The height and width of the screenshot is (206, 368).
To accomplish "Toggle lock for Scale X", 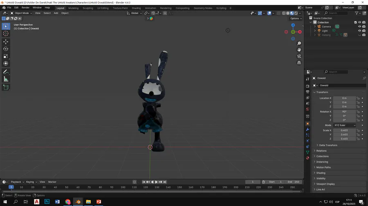I will [x=358, y=130].
